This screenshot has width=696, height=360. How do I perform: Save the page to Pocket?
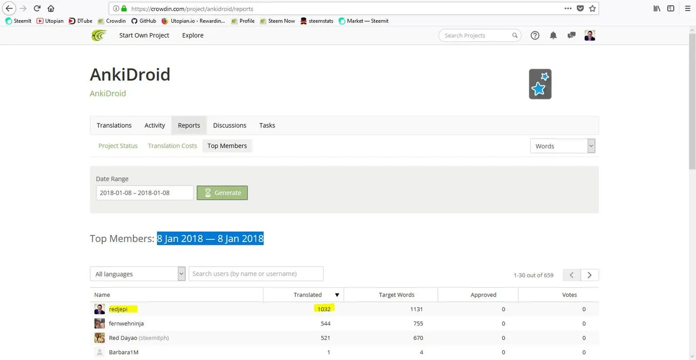580,9
